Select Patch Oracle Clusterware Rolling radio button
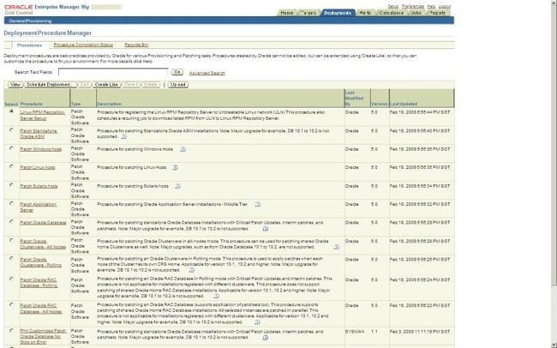Image resolution: width=557 pixels, height=348 pixels. tap(11, 258)
